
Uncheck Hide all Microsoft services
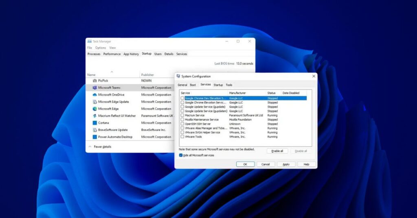[x=181, y=155]
